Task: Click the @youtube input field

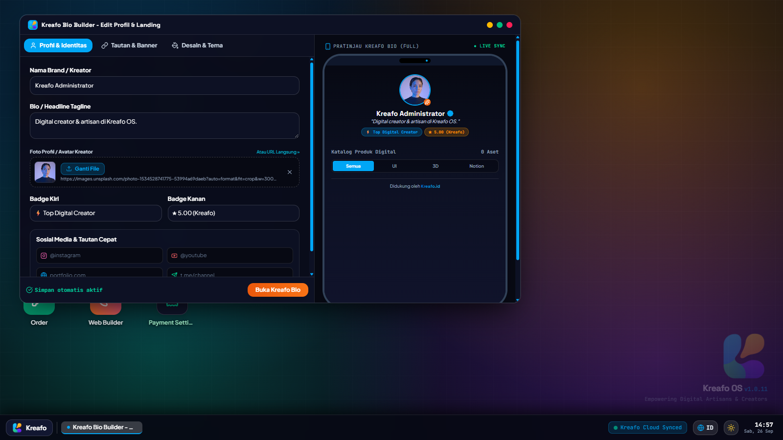Action: point(230,255)
